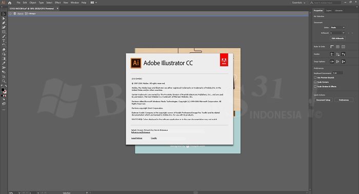Open the File menu
Image resolution: width=359 pixels, height=194 pixels.
coord(18,3)
